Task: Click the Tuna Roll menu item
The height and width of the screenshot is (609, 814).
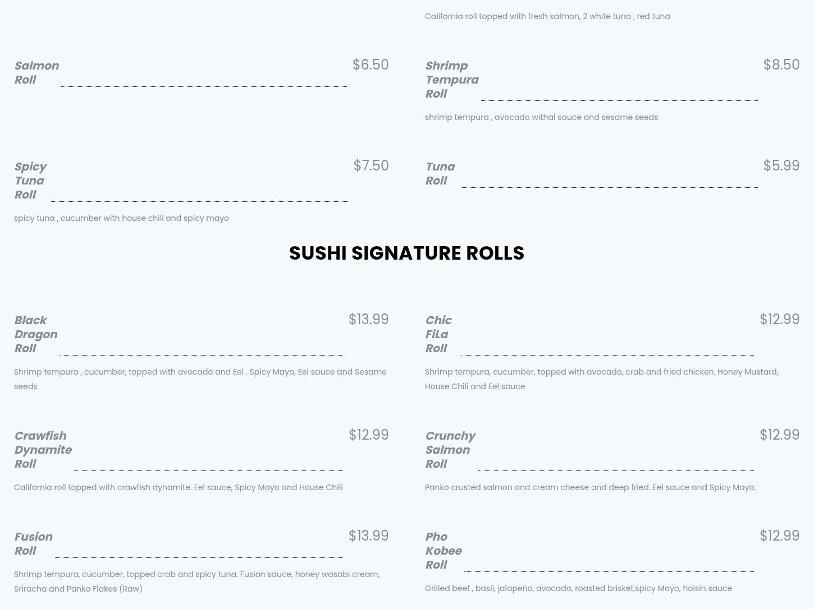Action: pos(440,174)
